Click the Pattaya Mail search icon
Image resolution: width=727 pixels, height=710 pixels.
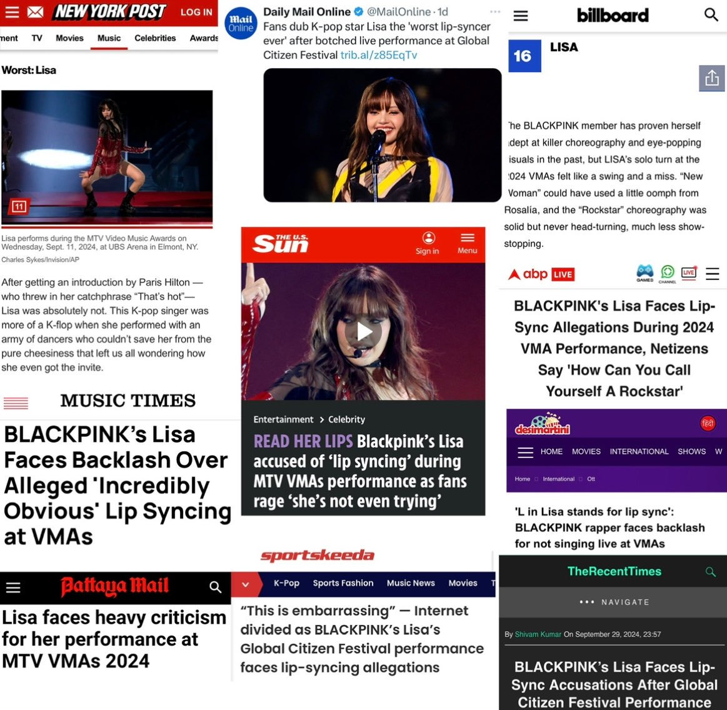click(215, 587)
